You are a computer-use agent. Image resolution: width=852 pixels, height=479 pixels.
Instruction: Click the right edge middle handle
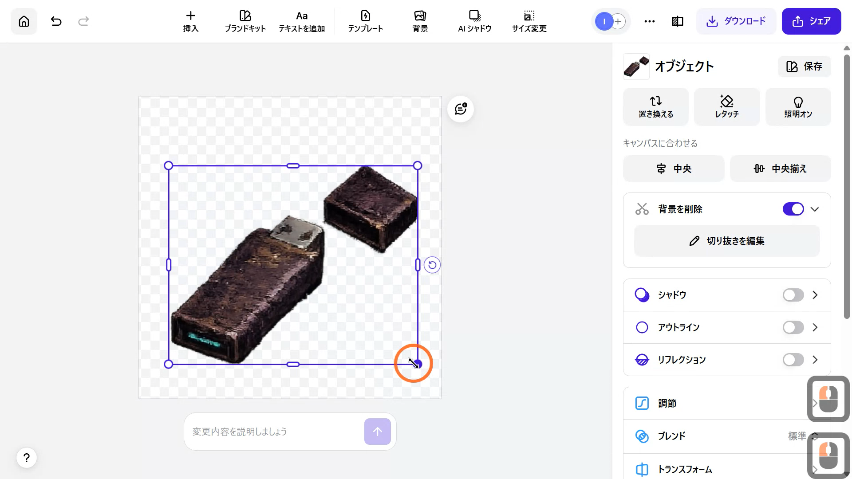(418, 265)
